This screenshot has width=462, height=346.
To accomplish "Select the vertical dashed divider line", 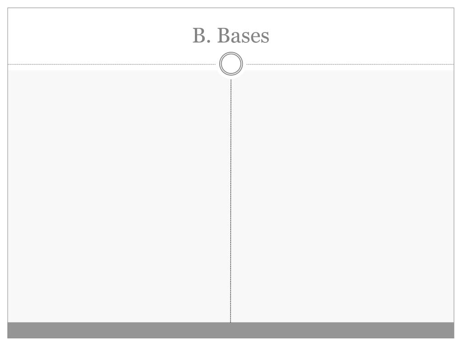I will click(231, 200).
